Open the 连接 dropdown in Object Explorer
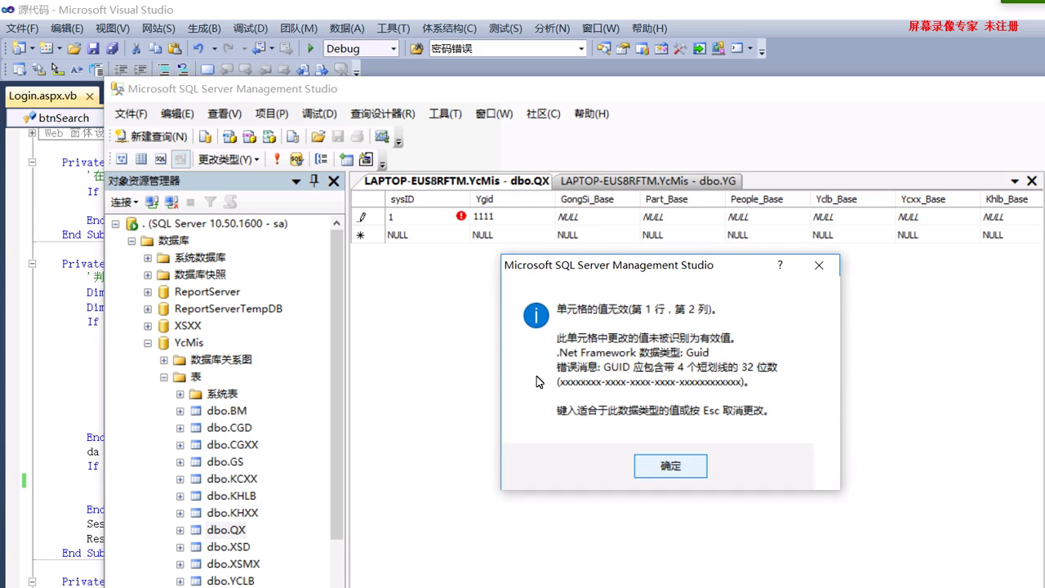The width and height of the screenshot is (1045, 588). coord(124,202)
